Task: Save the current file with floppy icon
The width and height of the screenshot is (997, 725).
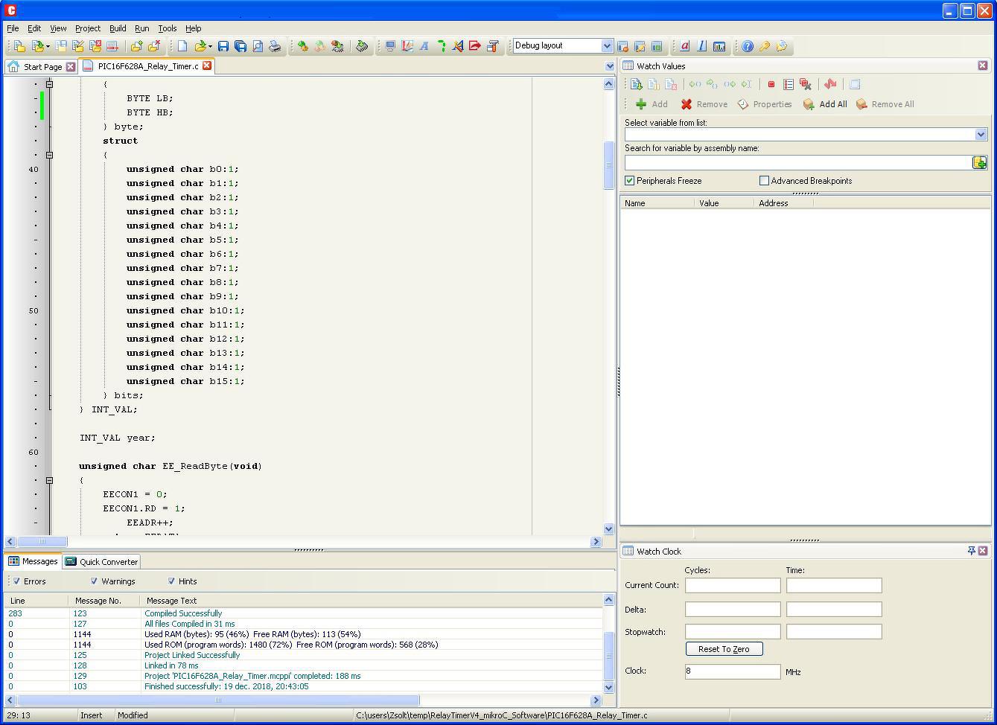Action: (223, 46)
